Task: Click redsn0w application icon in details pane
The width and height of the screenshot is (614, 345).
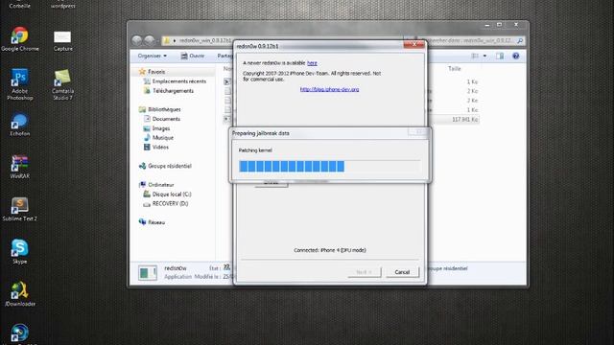Action: coord(148,272)
